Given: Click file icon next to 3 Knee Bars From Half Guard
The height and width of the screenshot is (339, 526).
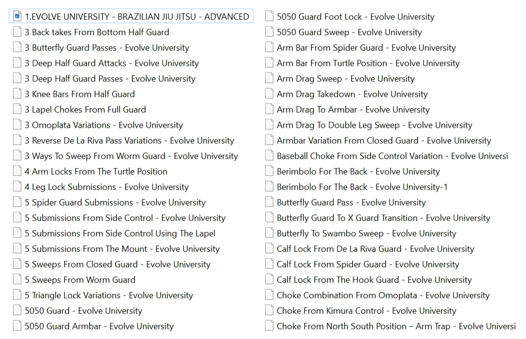Looking at the screenshot, I should coord(17,94).
